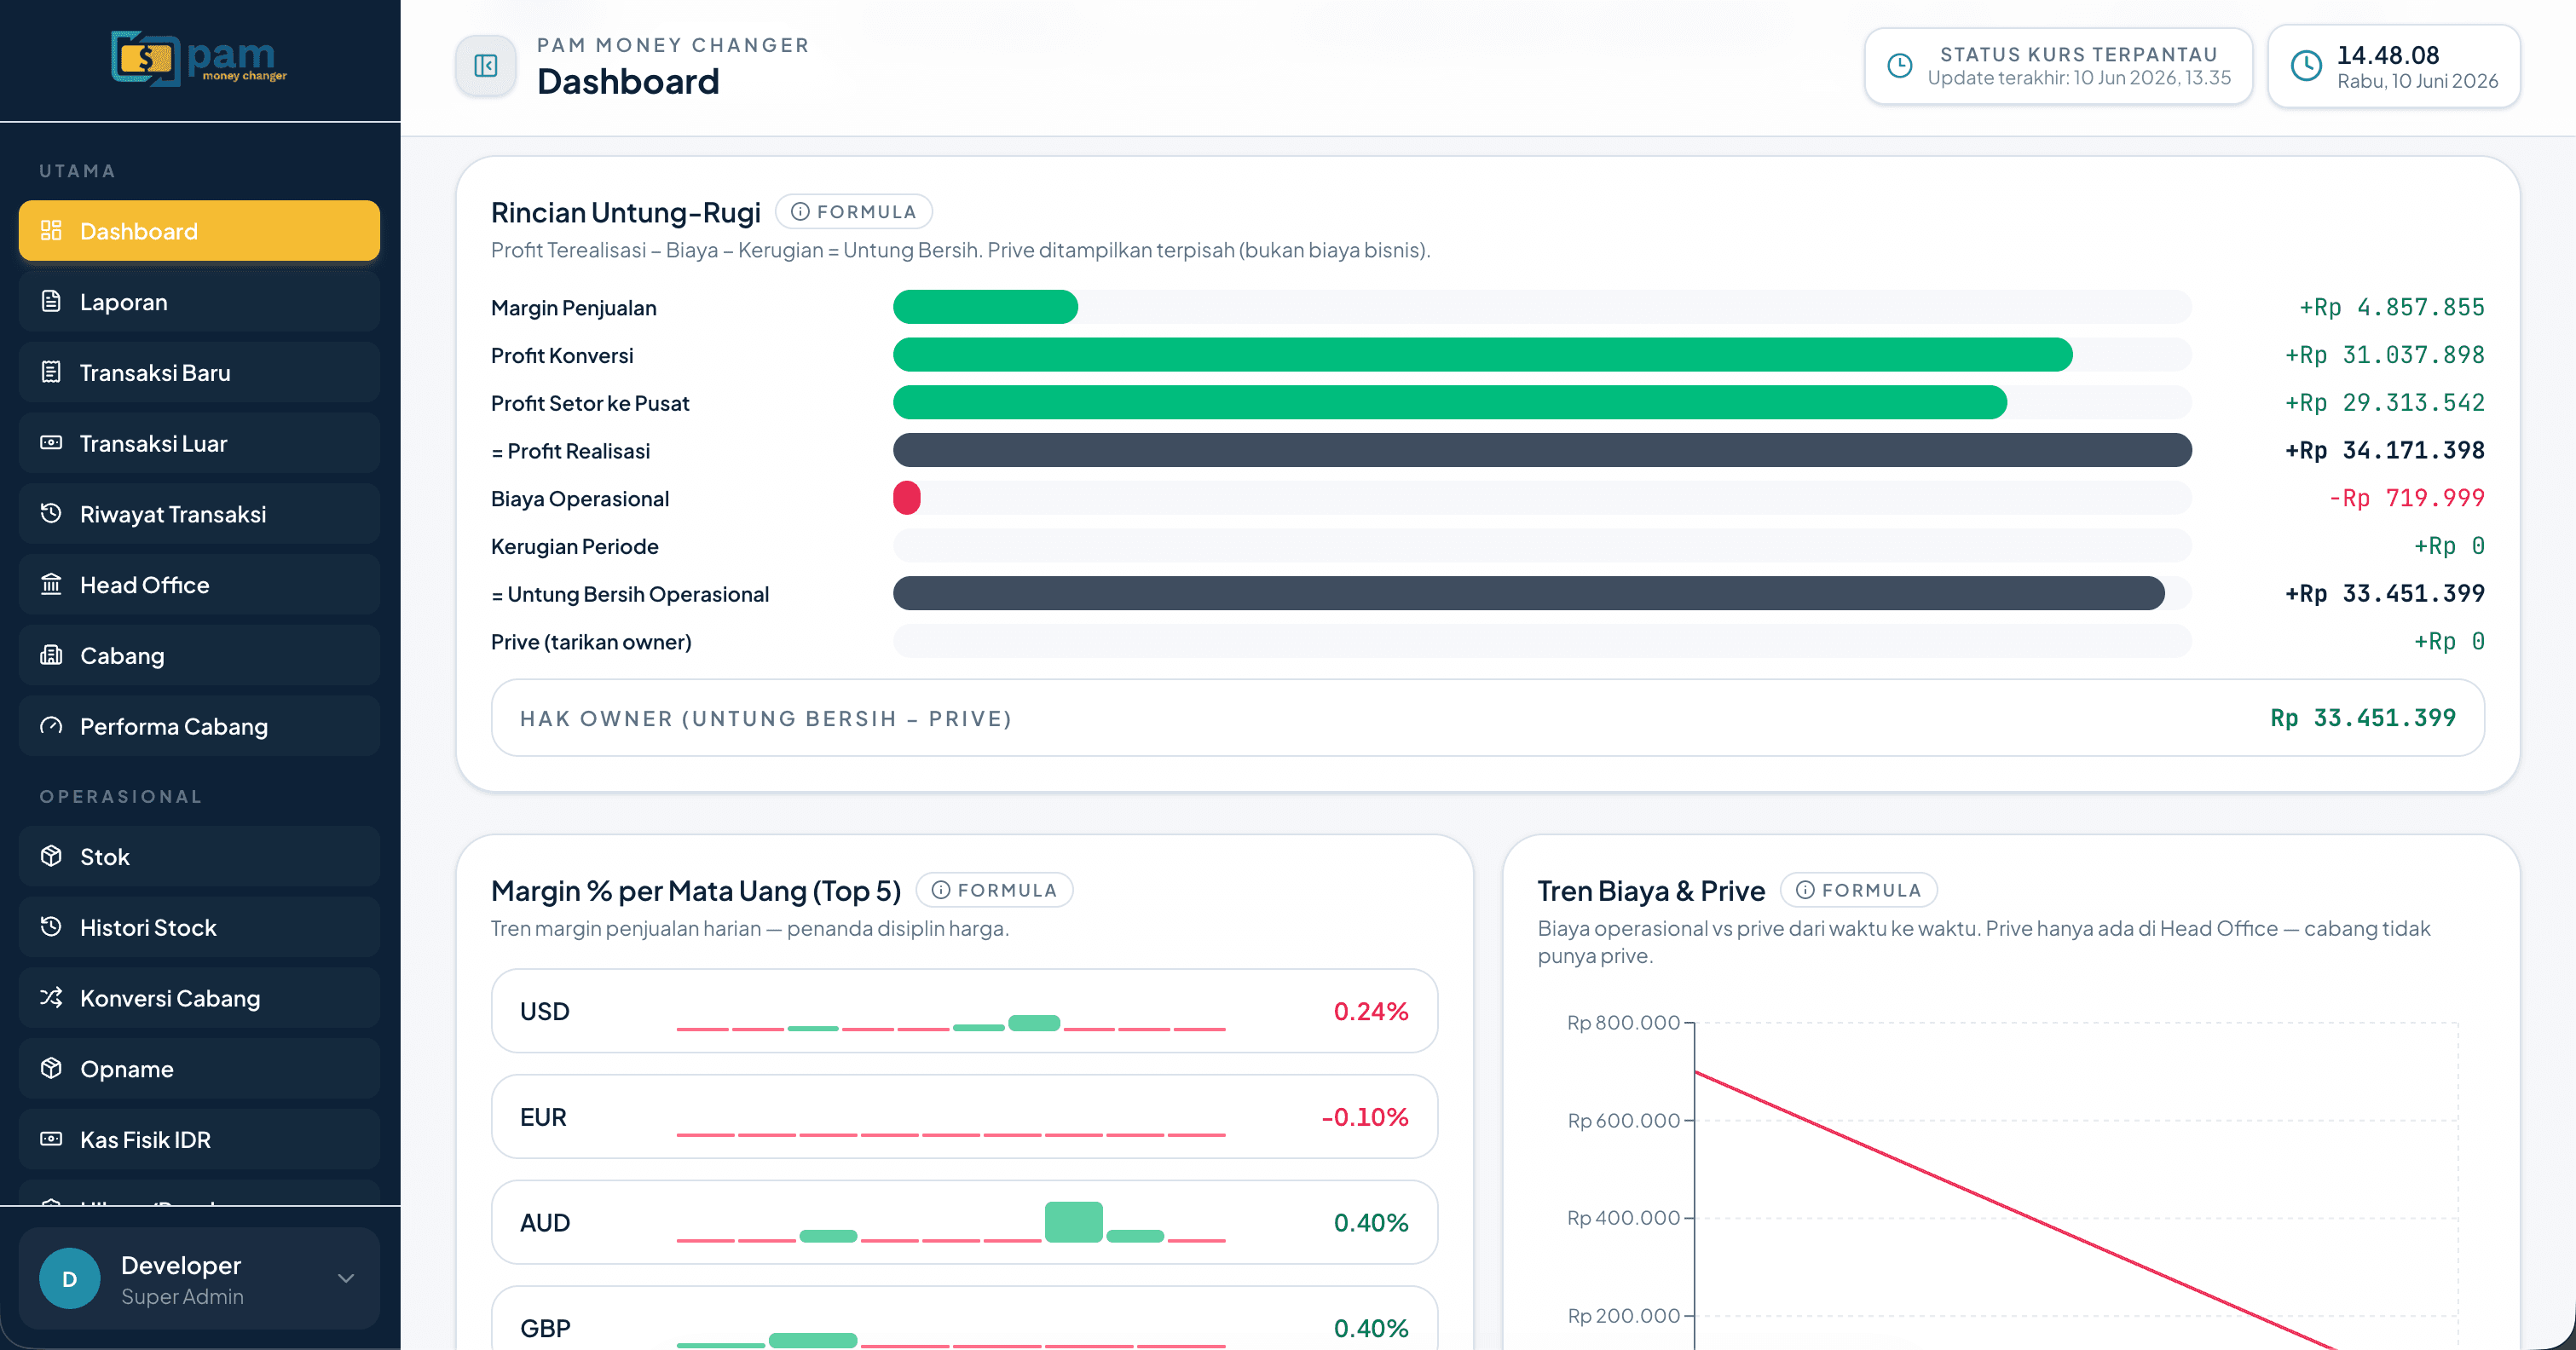Go to Performa Cabang

pyautogui.click(x=199, y=726)
